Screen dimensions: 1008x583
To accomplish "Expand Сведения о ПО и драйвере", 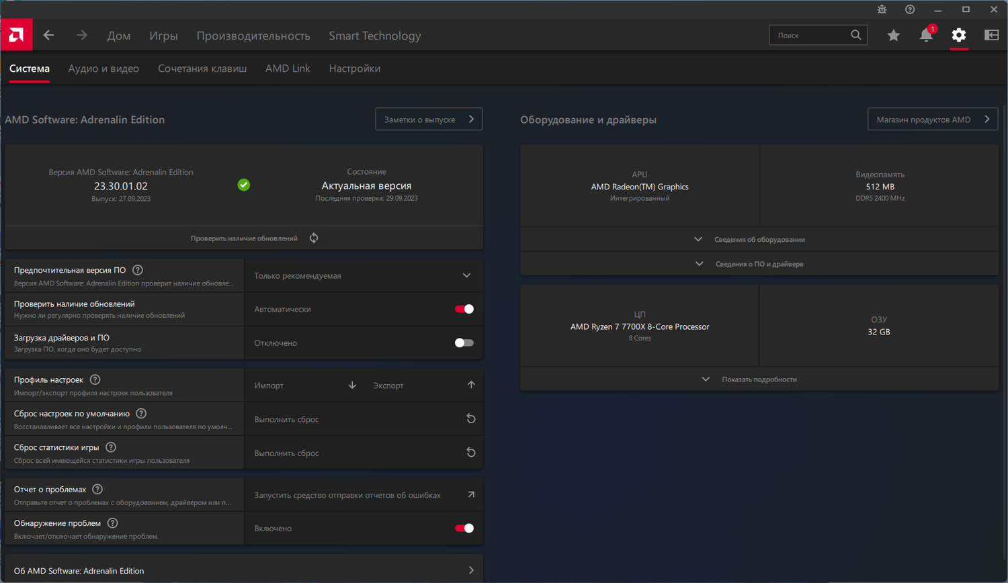I will (759, 264).
